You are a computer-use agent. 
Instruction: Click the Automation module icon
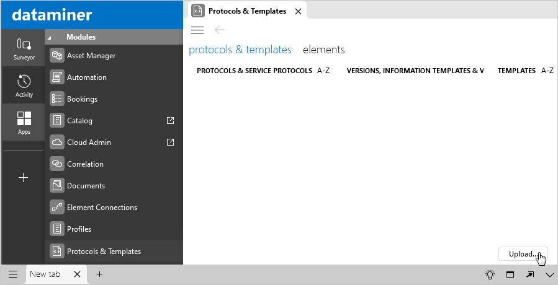[x=57, y=77]
